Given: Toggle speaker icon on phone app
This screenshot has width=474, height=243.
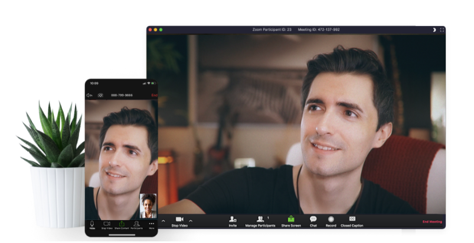Looking at the screenshot, I should [x=89, y=95].
